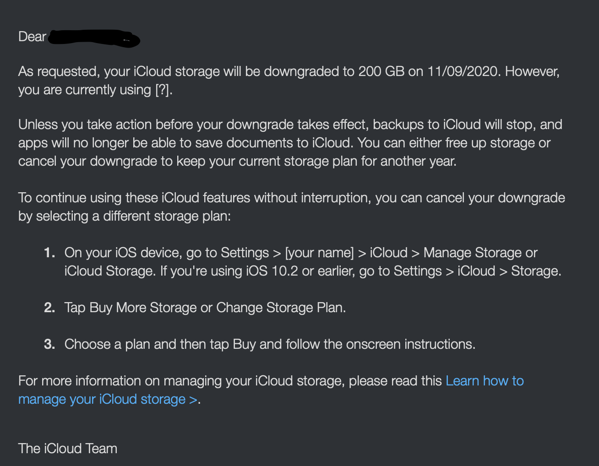Click step 2 'Tap Buy More Storage' text

point(205,308)
